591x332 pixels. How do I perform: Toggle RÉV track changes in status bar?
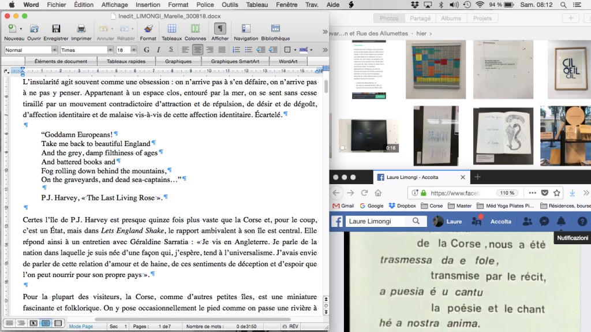[x=293, y=326]
